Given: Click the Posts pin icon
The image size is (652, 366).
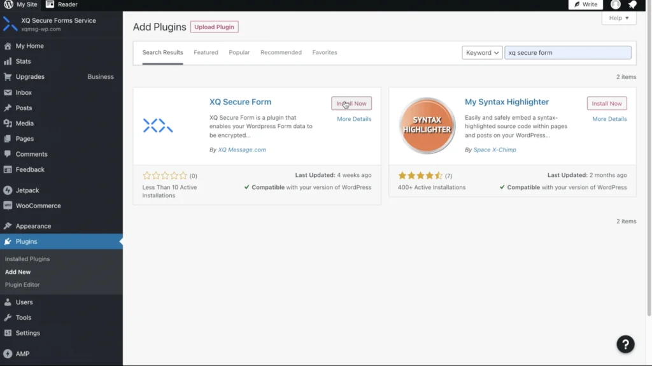Looking at the screenshot, I should point(8,108).
